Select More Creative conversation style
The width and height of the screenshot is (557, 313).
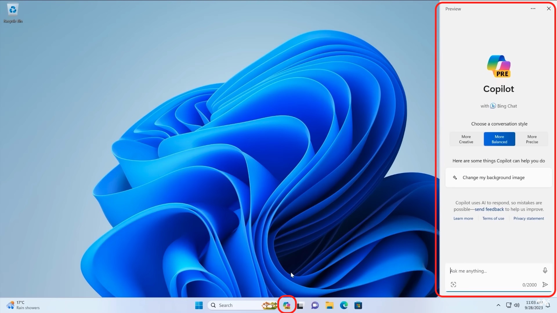466,139
